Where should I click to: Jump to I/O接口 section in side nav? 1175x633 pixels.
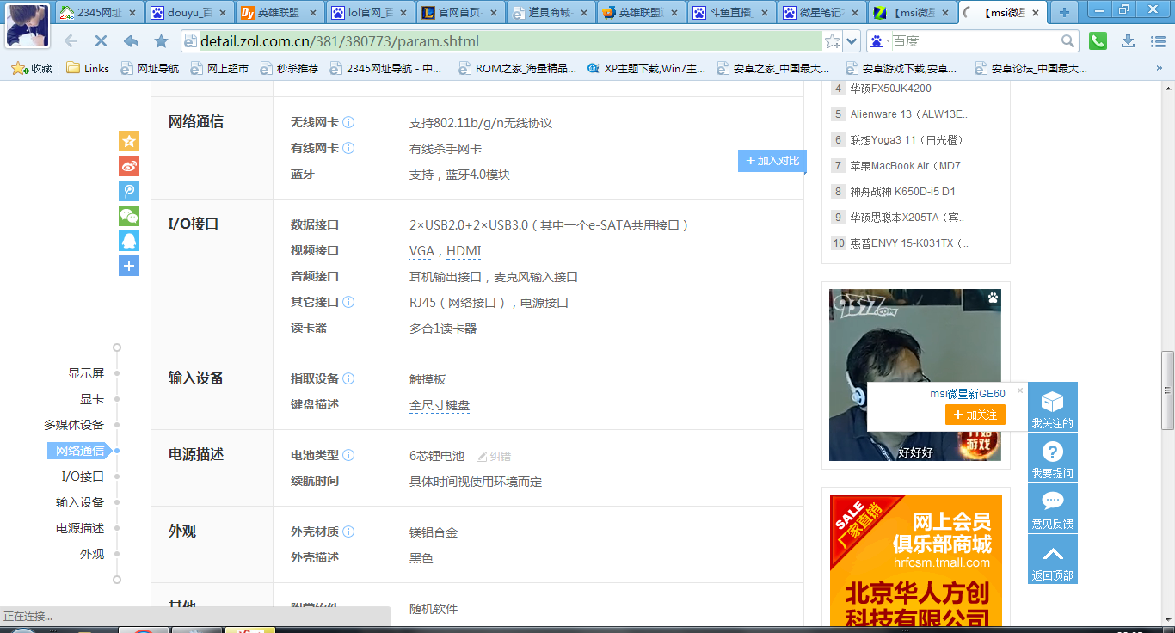[83, 476]
